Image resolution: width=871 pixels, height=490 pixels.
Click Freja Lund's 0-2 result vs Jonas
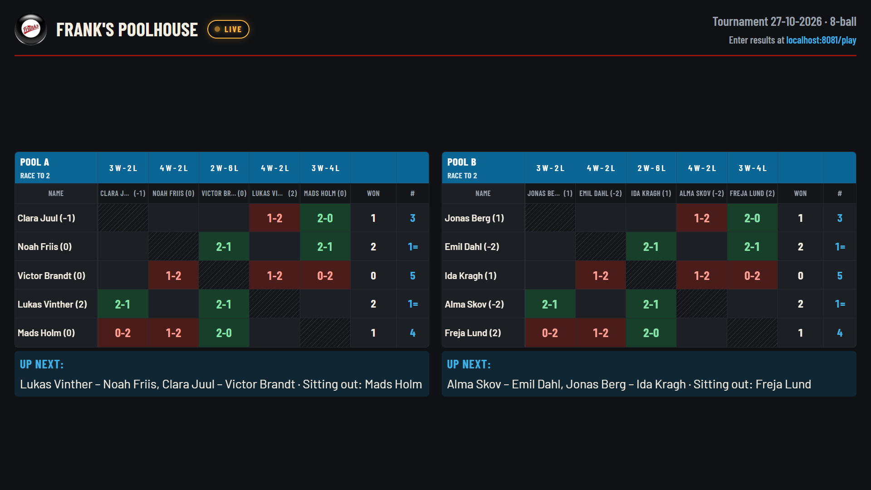click(x=550, y=333)
